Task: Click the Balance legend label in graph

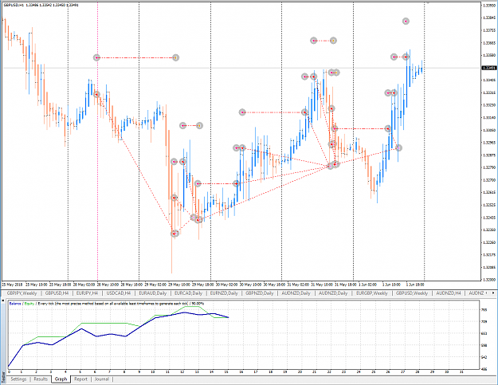Action: click(15, 304)
